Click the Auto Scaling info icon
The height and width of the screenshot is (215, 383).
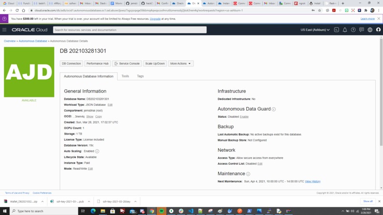97,151
